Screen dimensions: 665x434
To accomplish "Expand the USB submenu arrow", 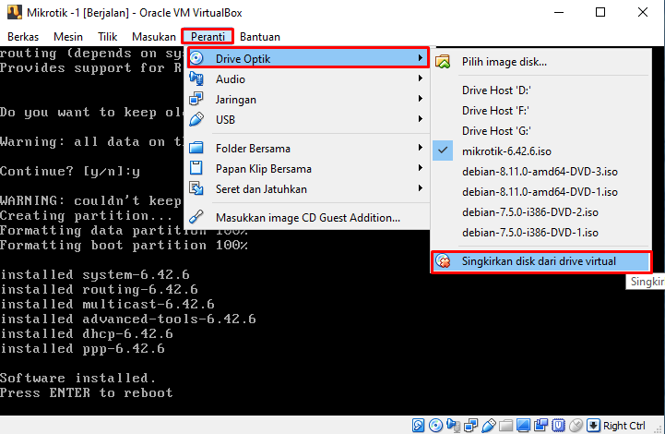I will (x=420, y=119).
